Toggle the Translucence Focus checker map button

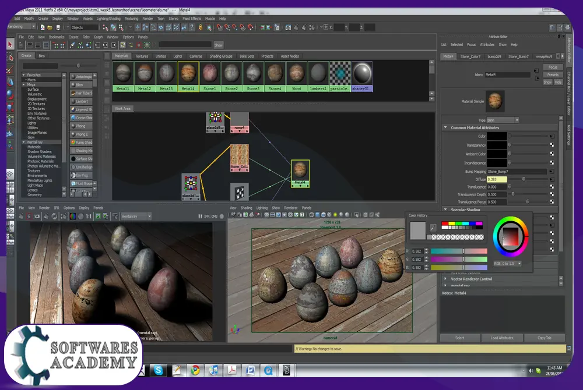pos(552,202)
